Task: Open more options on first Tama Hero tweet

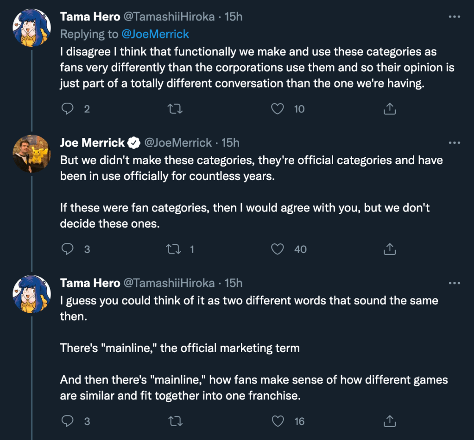Action: click(455, 17)
